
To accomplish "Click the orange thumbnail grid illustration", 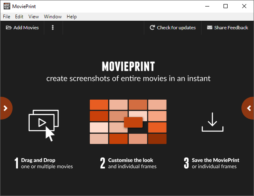I will 128,122.
